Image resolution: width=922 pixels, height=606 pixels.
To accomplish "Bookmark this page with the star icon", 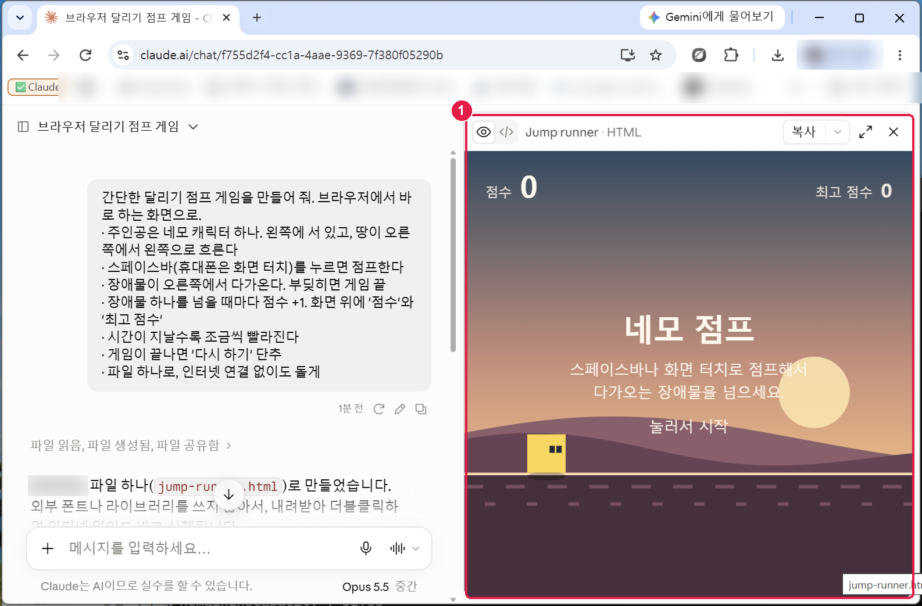I will (x=656, y=55).
